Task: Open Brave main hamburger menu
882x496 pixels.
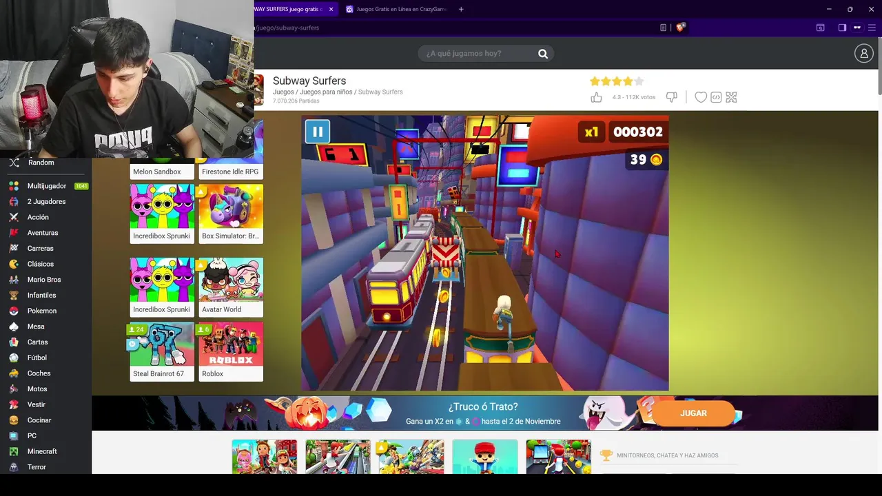Action: [x=872, y=28]
